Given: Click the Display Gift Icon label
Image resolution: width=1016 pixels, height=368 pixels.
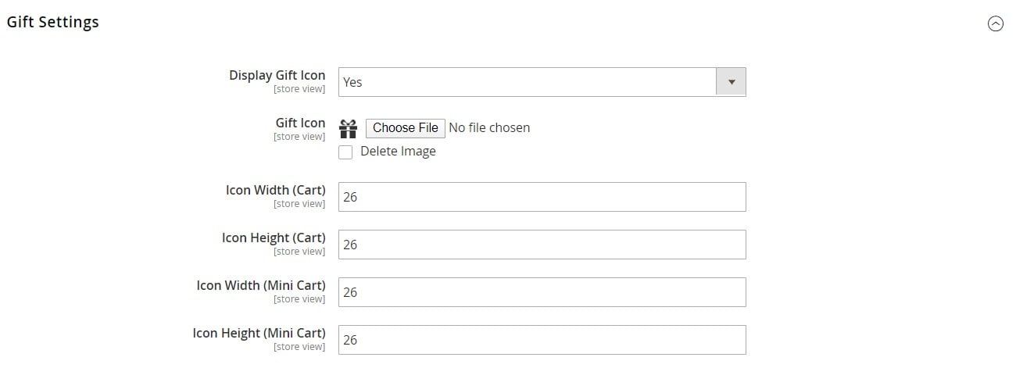Looking at the screenshot, I should [277, 76].
